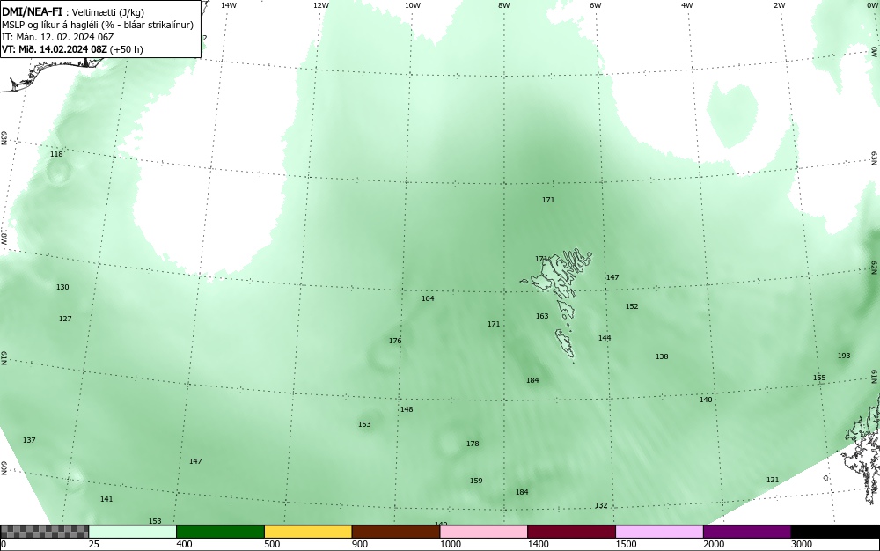The width and height of the screenshot is (880, 551).
Task: Click the map value '118'
Action: point(56,154)
